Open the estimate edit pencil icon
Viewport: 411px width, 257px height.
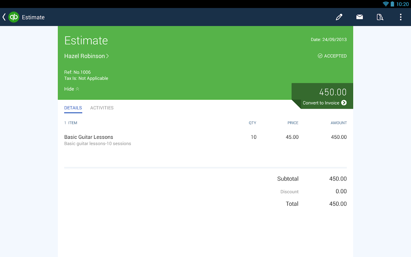(x=339, y=17)
